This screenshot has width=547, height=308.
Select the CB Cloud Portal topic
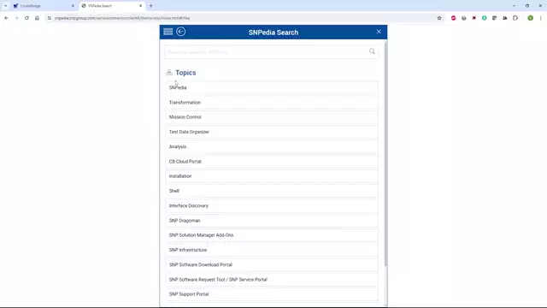(x=272, y=162)
